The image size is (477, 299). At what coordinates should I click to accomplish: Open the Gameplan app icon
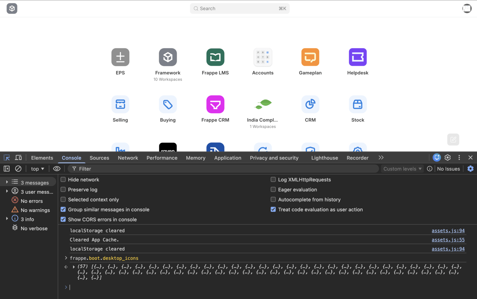point(310,57)
